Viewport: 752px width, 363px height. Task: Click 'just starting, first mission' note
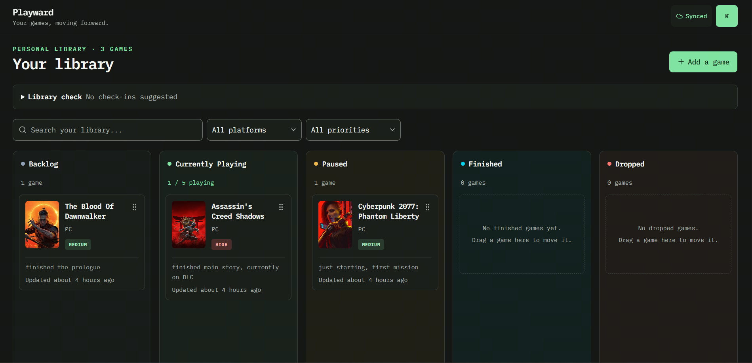point(368,267)
